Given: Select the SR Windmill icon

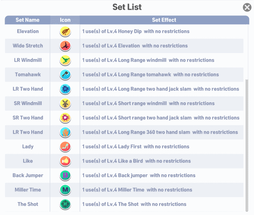Looking at the screenshot, I should pyautogui.click(x=65, y=103).
